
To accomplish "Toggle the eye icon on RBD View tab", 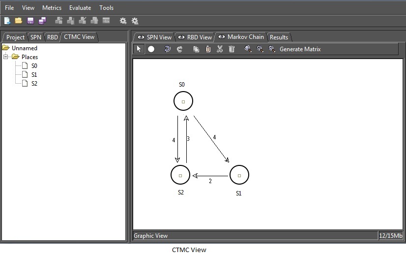I will [181, 37].
